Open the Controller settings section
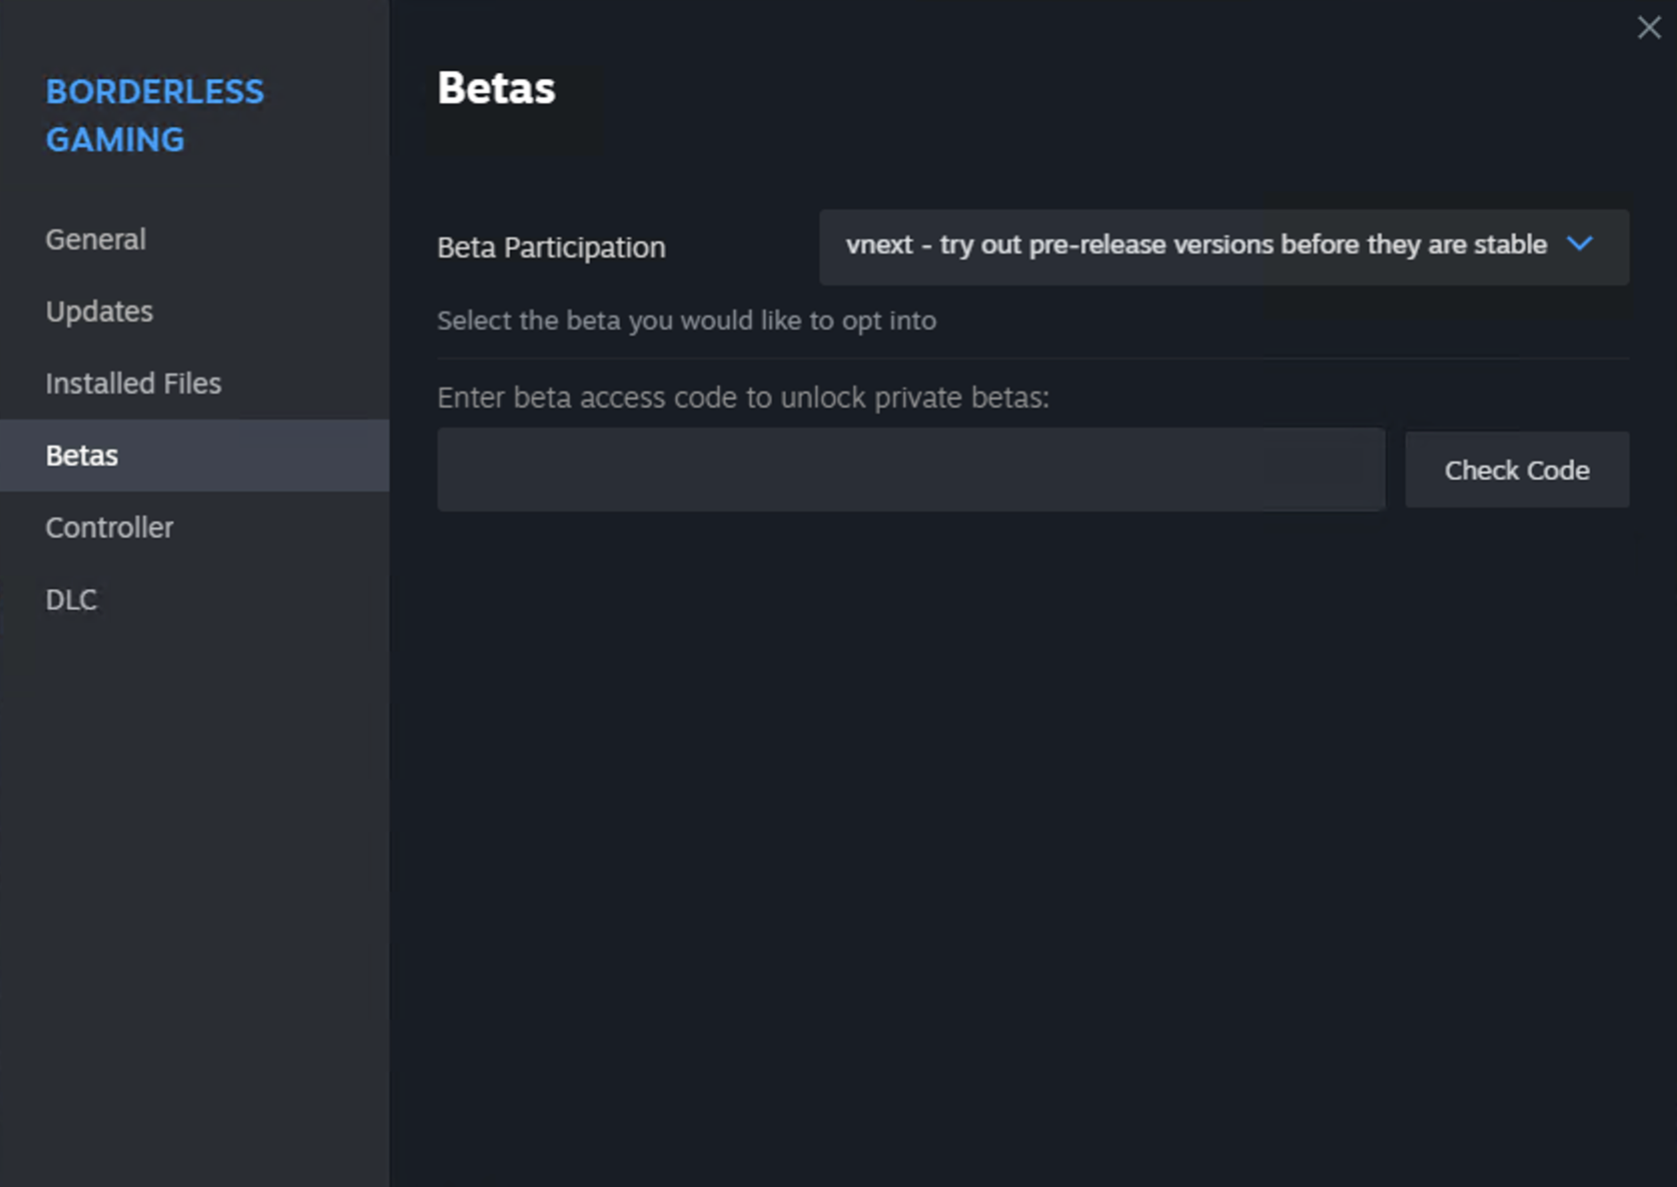 click(x=109, y=527)
